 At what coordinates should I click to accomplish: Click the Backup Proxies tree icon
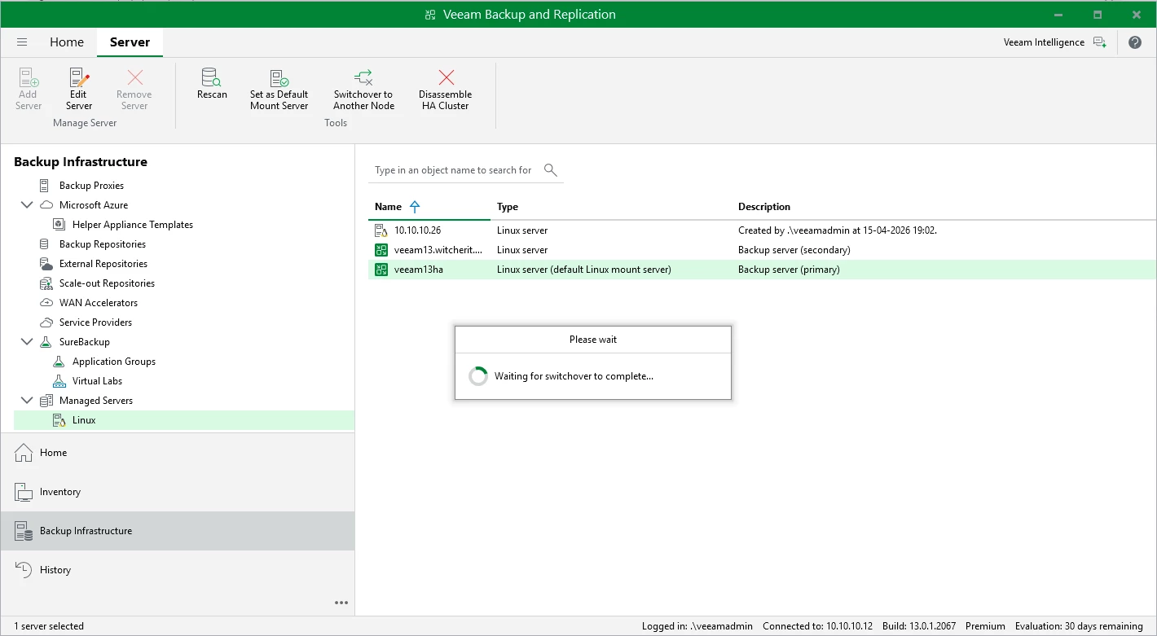tap(44, 186)
